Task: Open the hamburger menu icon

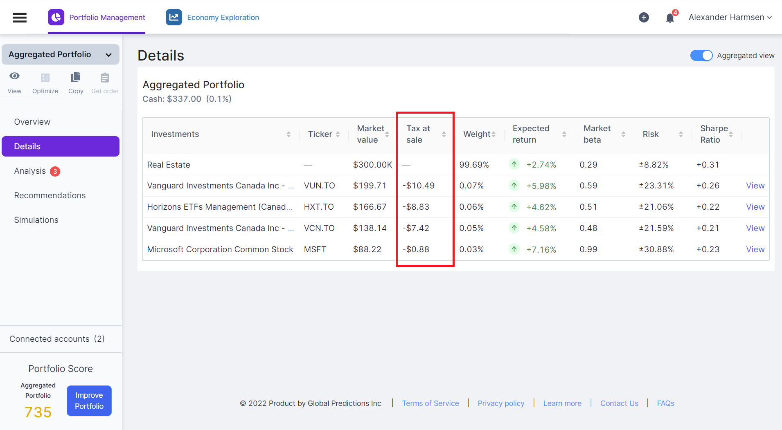Action: [20, 18]
